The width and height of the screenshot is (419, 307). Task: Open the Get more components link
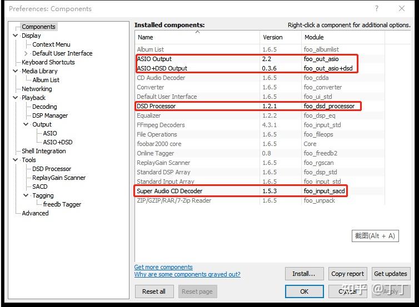click(x=163, y=267)
